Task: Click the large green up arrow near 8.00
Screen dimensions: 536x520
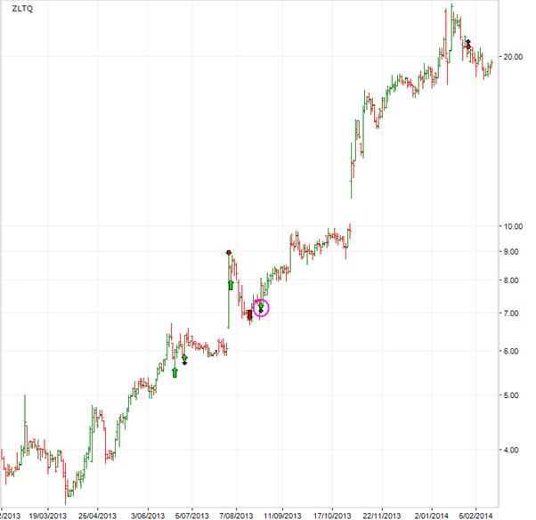Action: tap(231, 285)
